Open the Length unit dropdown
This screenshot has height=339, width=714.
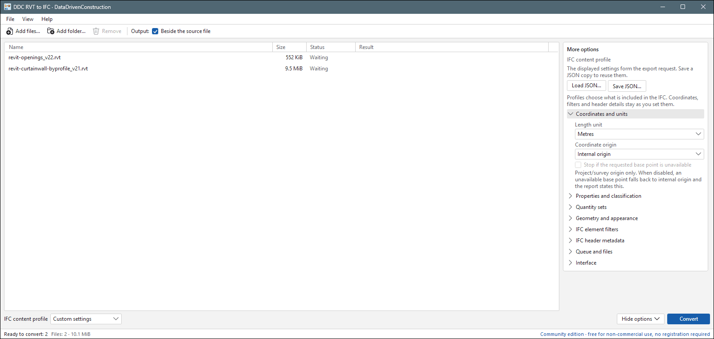(x=639, y=134)
